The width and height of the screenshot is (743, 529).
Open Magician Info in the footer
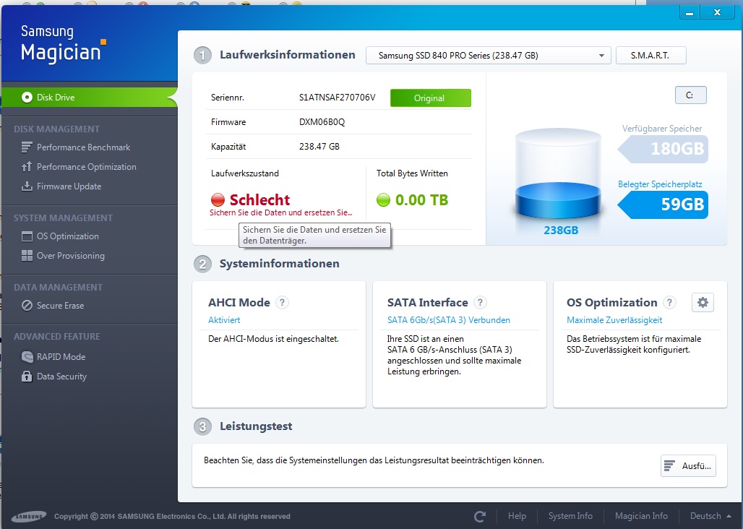(x=641, y=516)
